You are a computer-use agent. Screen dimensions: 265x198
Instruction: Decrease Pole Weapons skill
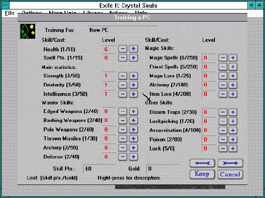[x=123, y=130]
